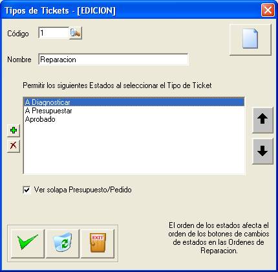Confirm changes with the green checkmark
Image resolution: width=278 pixels, height=272 pixels.
point(27,244)
